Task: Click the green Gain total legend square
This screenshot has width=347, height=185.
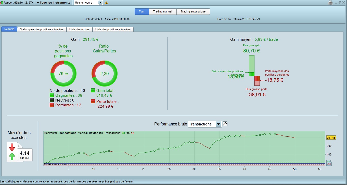Action: coord(93,90)
